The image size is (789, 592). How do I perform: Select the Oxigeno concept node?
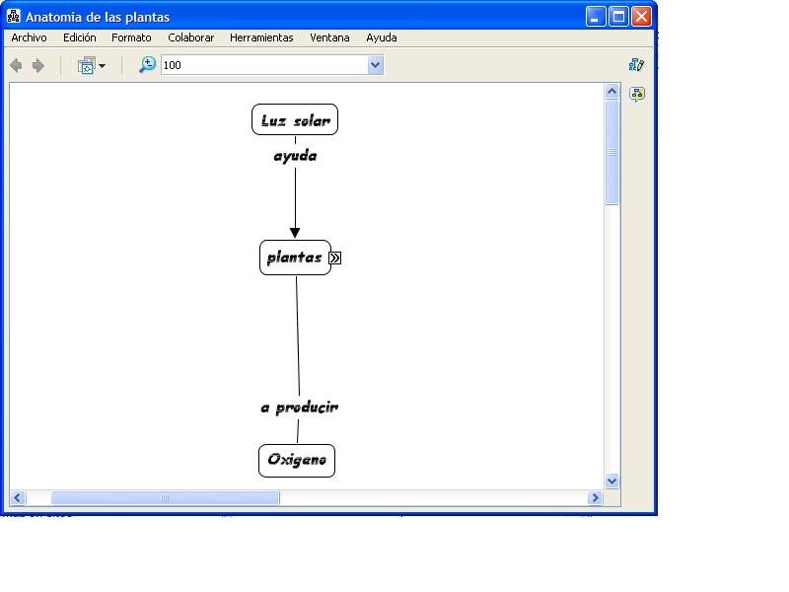(297, 461)
